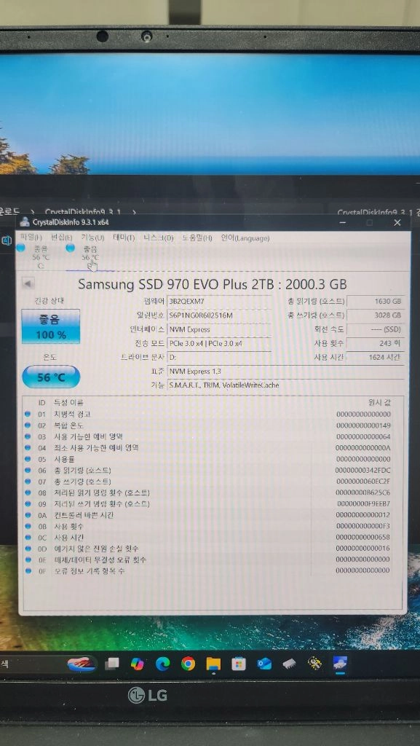
Task: Open Google Chrome from the taskbar
Action: (188, 663)
